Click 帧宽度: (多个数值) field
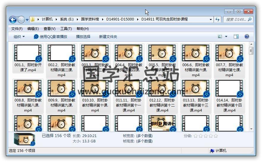Screen dimensions: 262x162 [138, 136]
